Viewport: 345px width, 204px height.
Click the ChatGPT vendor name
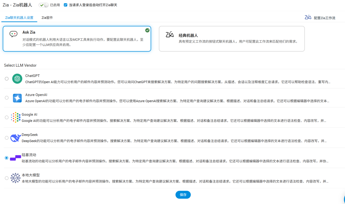click(x=33, y=76)
